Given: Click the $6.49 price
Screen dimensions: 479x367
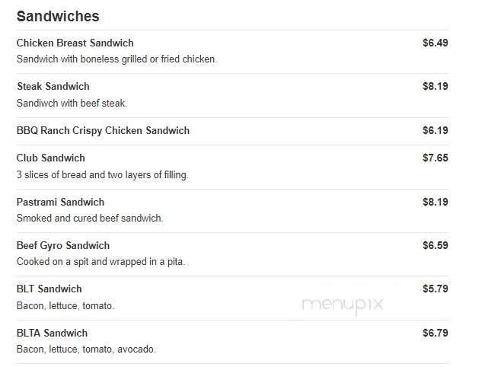Looking at the screenshot, I should click(435, 43).
